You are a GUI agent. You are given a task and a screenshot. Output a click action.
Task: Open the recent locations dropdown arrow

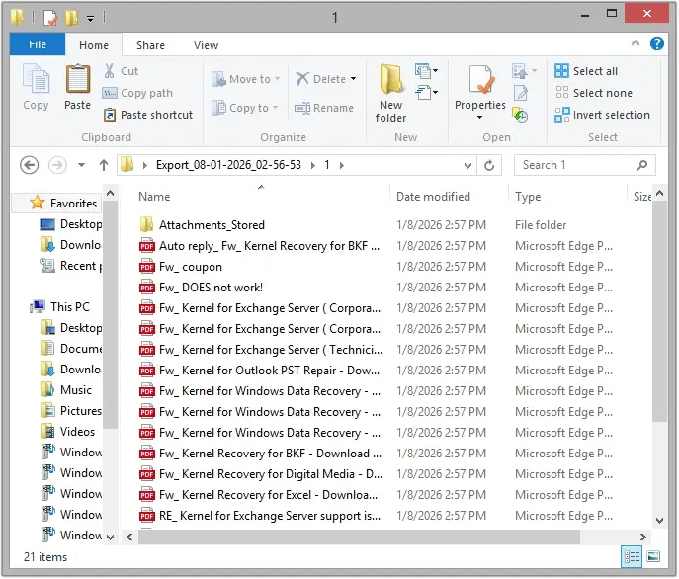pos(81,165)
